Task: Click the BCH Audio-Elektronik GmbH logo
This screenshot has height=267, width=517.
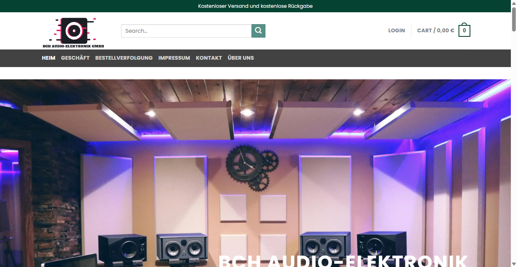Action: 73,32
